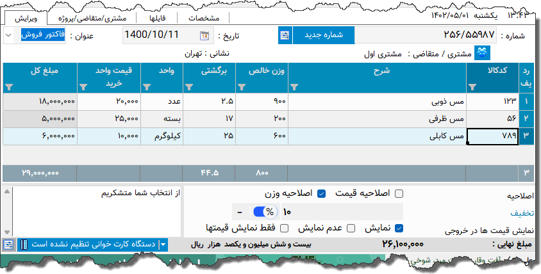541x274 pixels.
Task: Click the card reader device icon
Action: pos(24,245)
